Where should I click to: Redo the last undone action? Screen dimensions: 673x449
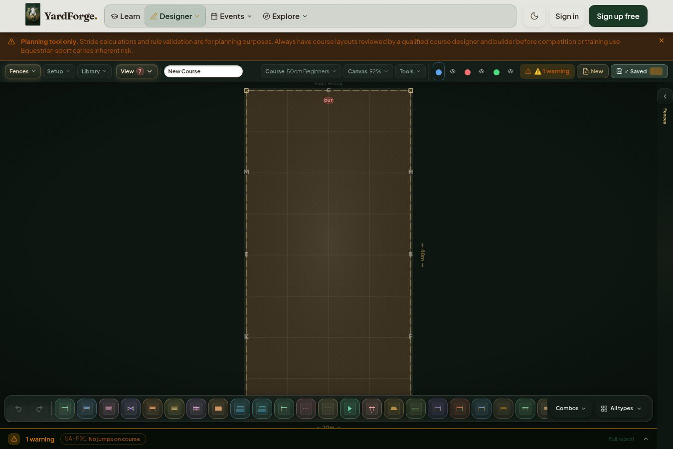point(39,409)
